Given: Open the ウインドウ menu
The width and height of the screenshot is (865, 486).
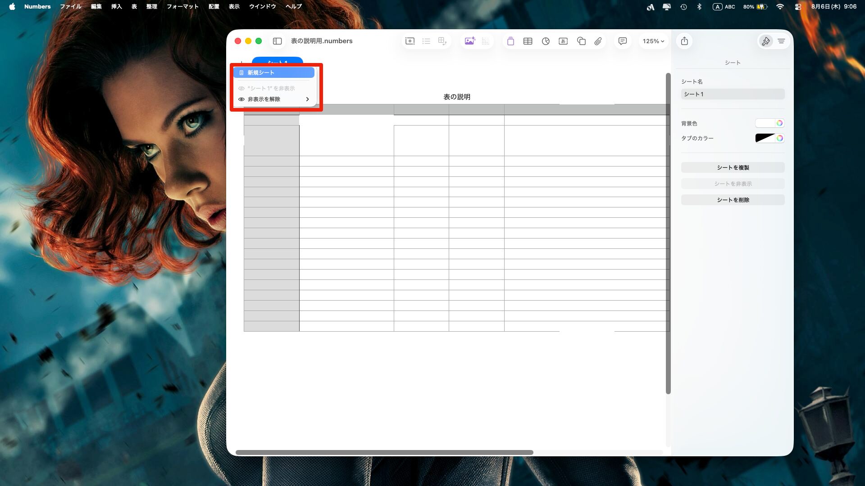Looking at the screenshot, I should [x=263, y=7].
